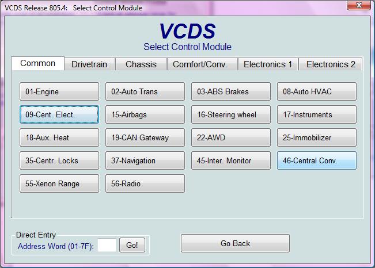375x268 pixels.
Task: Select the 35-Centr. Locks module
Action: [x=59, y=160]
